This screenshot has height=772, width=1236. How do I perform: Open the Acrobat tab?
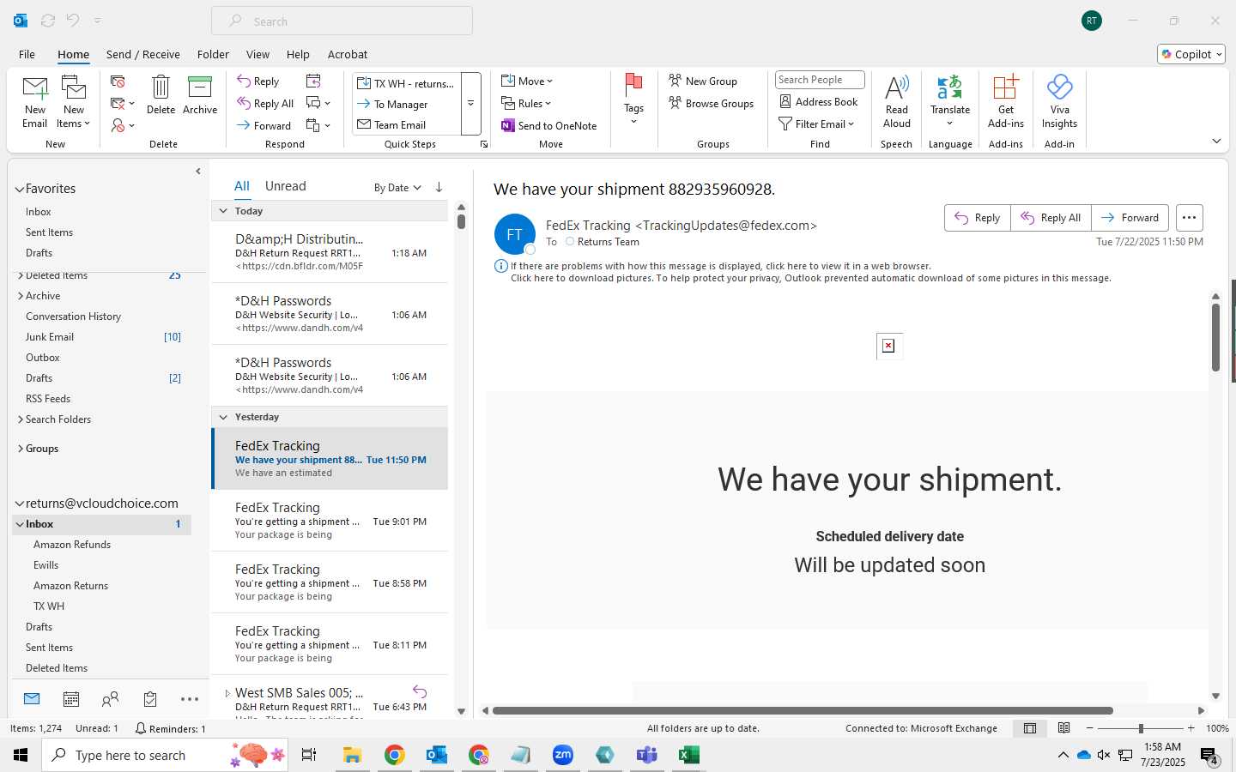coord(348,54)
